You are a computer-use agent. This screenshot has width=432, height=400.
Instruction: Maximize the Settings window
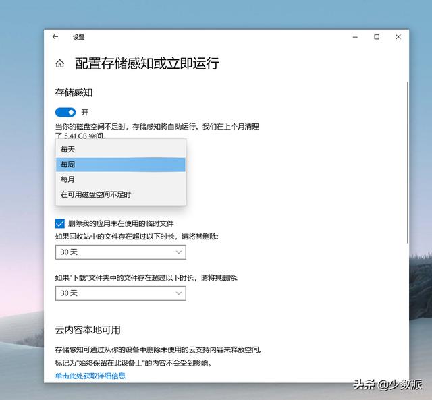coord(377,37)
